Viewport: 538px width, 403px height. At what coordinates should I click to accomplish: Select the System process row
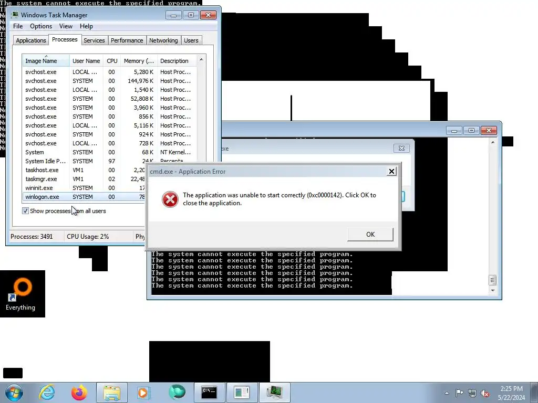[110, 152]
